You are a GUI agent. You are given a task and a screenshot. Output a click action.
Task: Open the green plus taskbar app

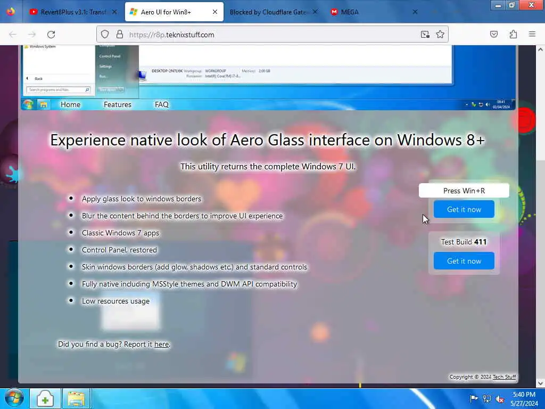[45, 398]
